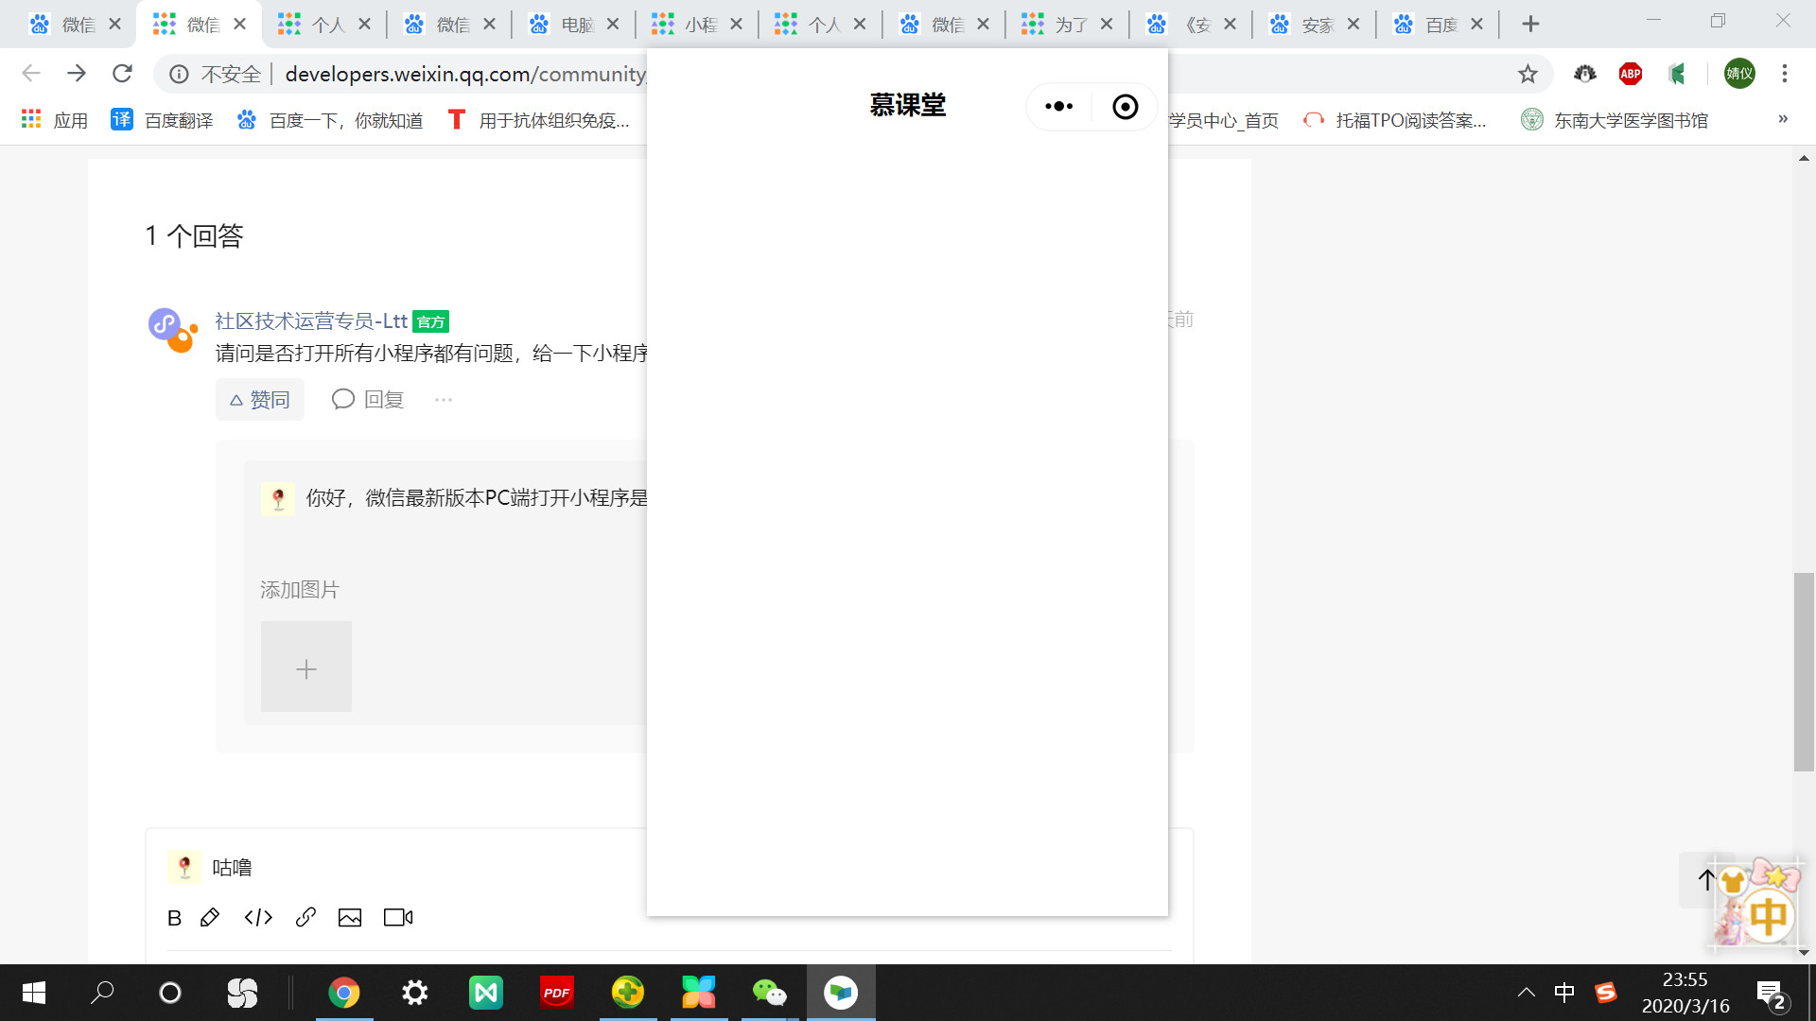Click the insert image icon in editor
This screenshot has width=1816, height=1021.
pos(350,918)
